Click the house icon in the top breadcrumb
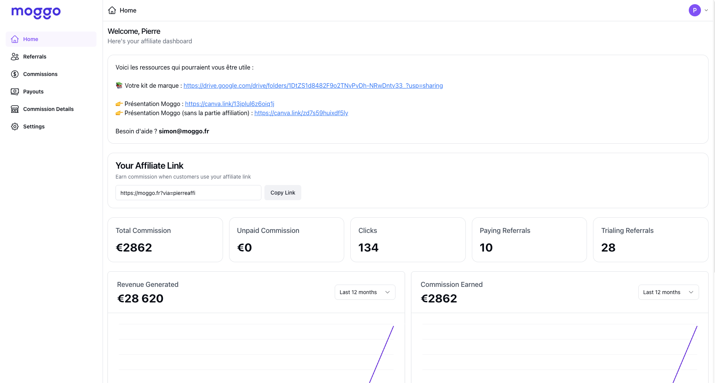 (x=112, y=10)
